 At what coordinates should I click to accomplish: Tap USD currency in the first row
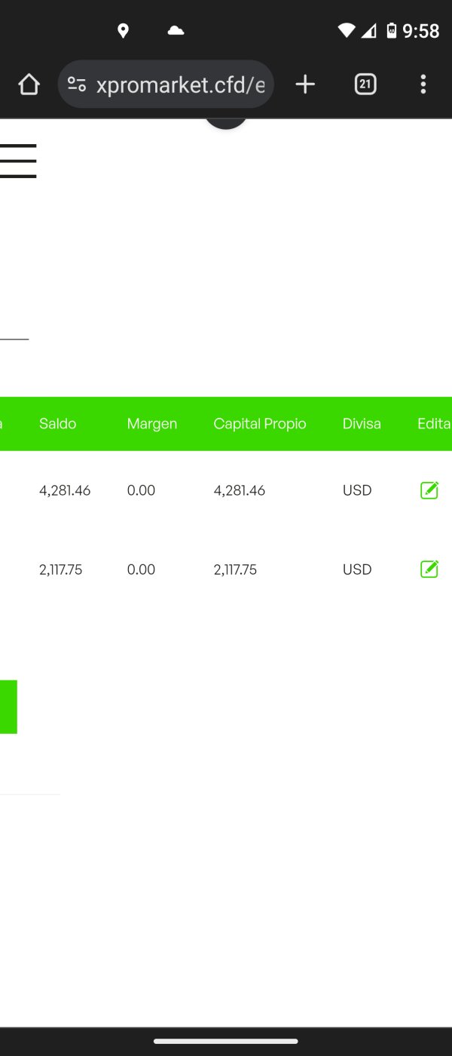point(357,490)
